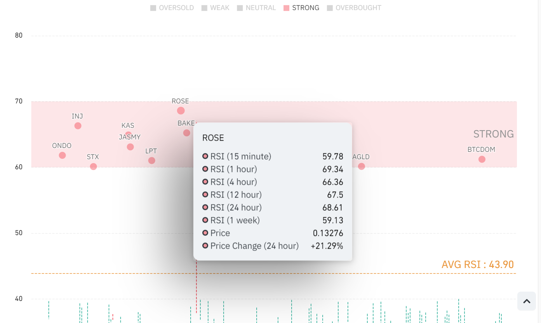Click the OVERSOLD legend gray color box
541x323 pixels.
click(x=153, y=8)
